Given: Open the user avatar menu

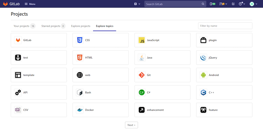Looking at the screenshot, I should [253, 4].
